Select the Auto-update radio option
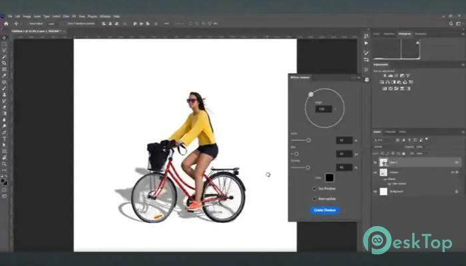The height and width of the screenshot is (266, 466). click(314, 199)
